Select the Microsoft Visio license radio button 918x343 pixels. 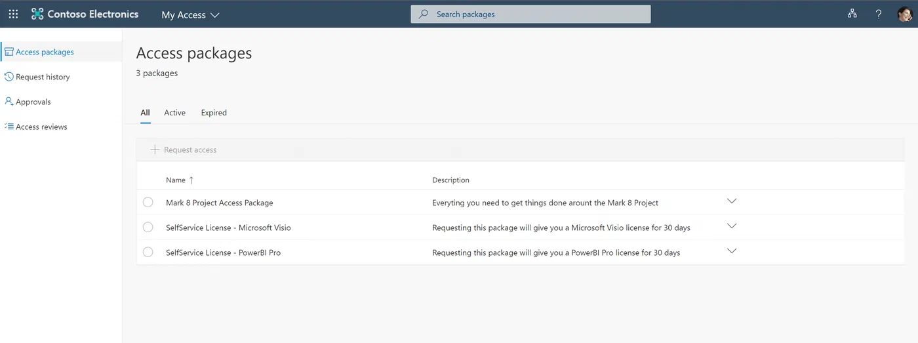tap(148, 227)
